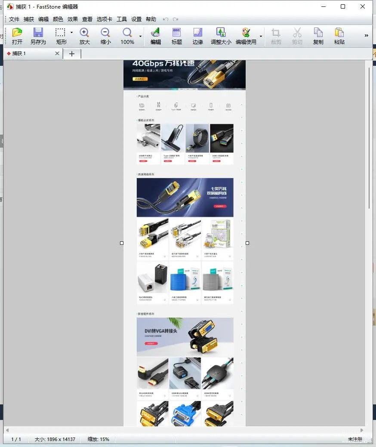This screenshot has height=447, width=376.
Task: Open the 捕获 menu
Action: 28,19
